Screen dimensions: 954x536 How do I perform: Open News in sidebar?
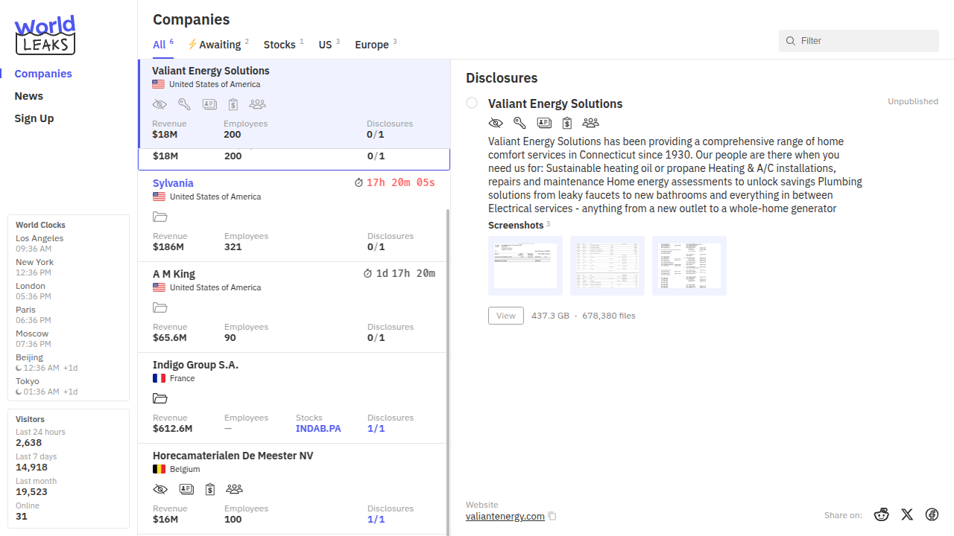pos(29,96)
